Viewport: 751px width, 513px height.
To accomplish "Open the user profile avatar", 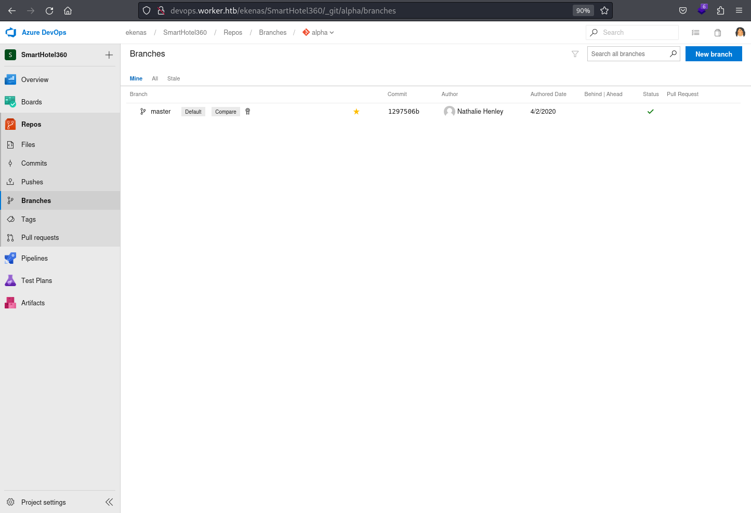I will pyautogui.click(x=740, y=32).
